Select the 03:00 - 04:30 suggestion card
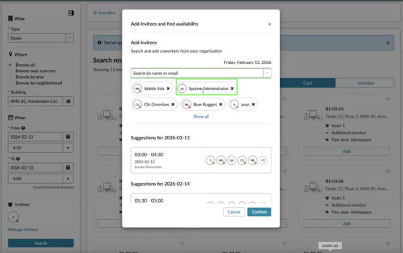This screenshot has height=253, width=403. (201, 160)
